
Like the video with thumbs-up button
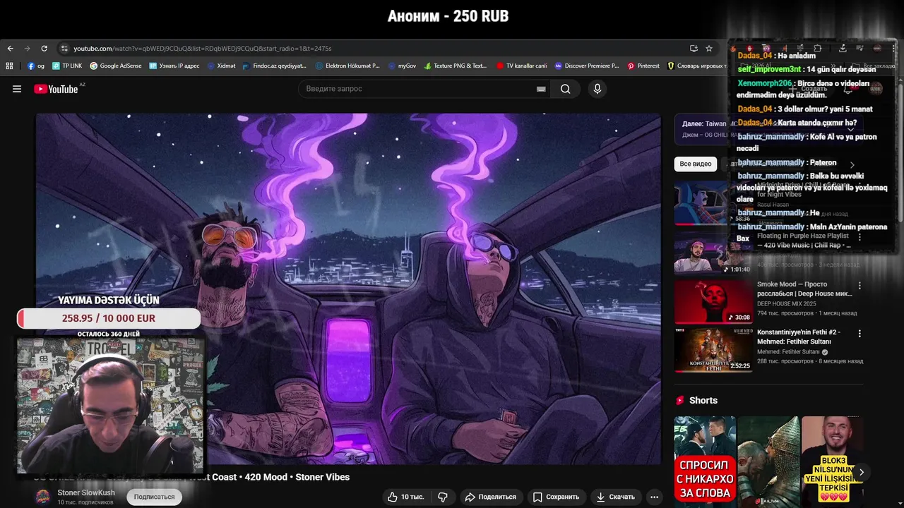pyautogui.click(x=406, y=497)
